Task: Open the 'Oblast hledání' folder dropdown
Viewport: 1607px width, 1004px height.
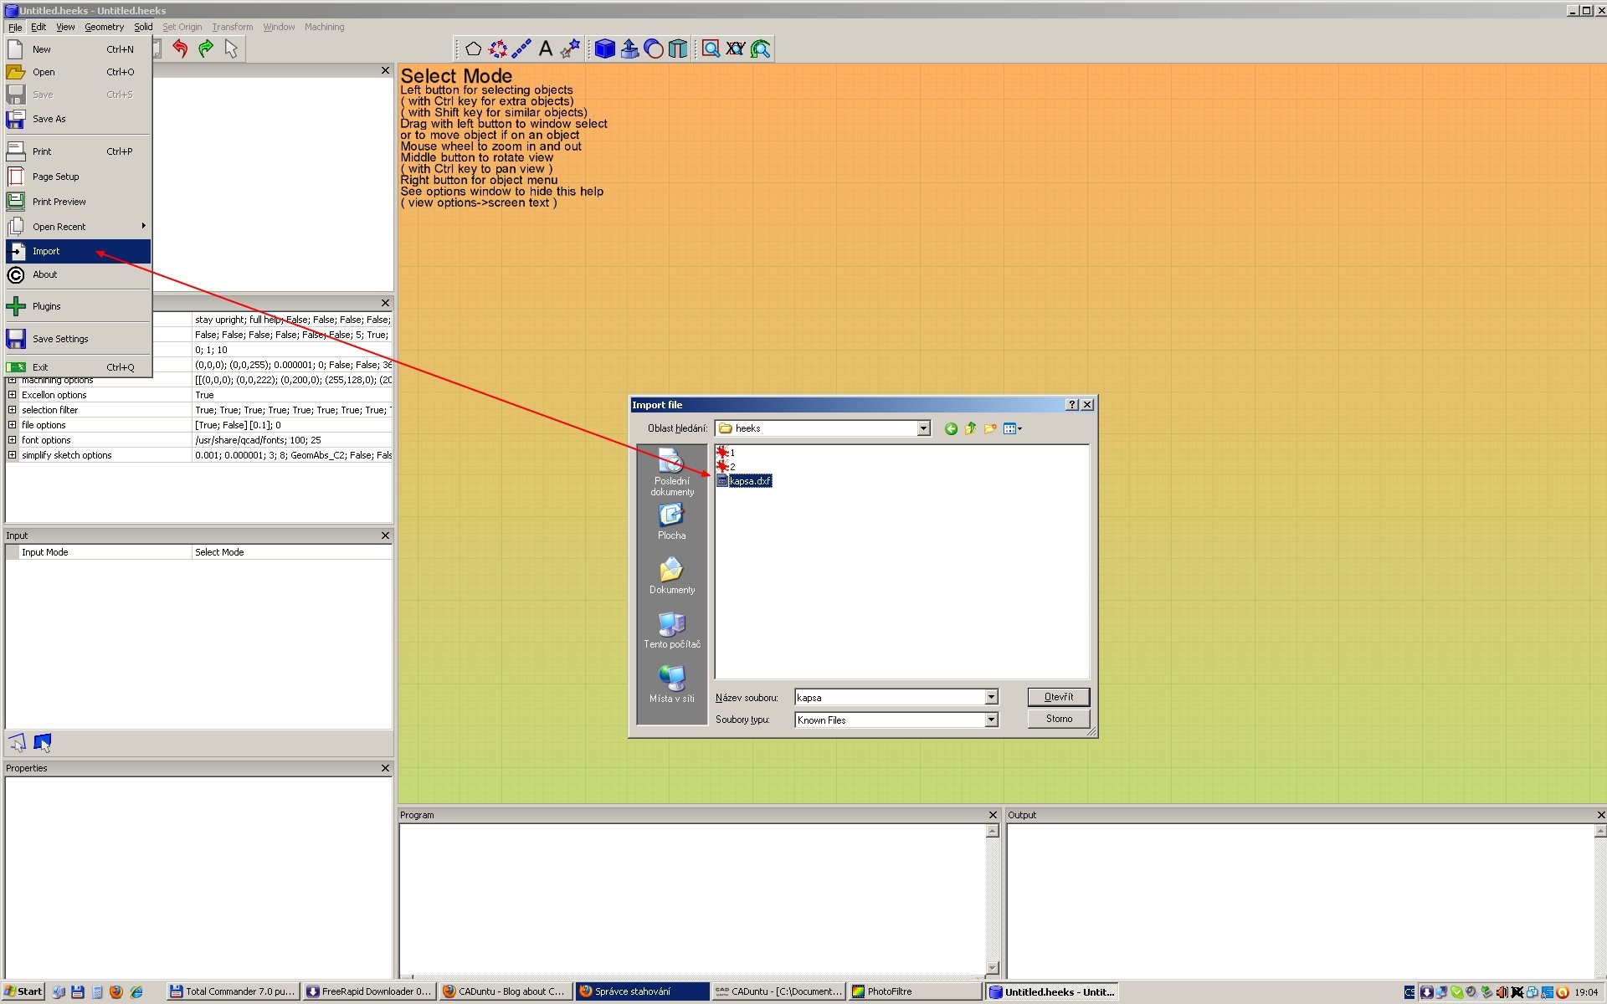Action: [x=923, y=429]
